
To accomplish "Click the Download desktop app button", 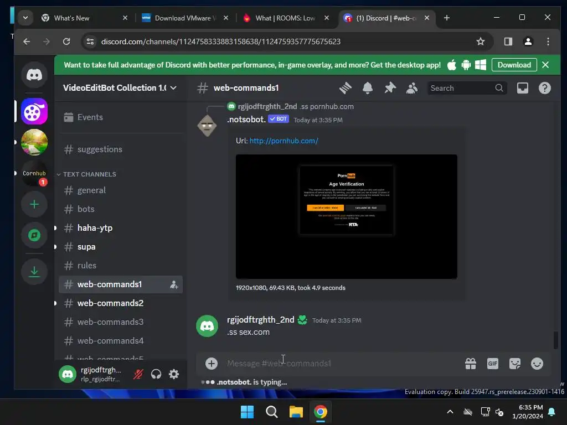I will pos(514,65).
